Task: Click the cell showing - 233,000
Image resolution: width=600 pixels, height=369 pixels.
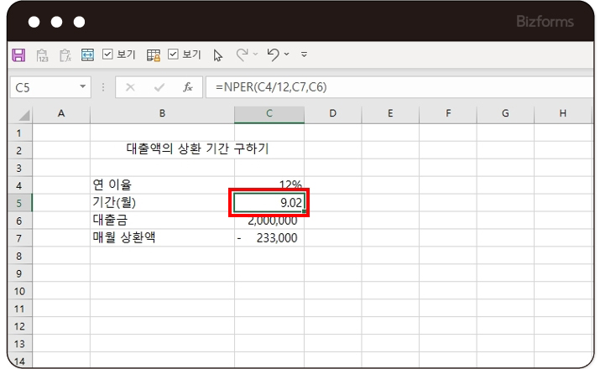Action: click(x=269, y=238)
